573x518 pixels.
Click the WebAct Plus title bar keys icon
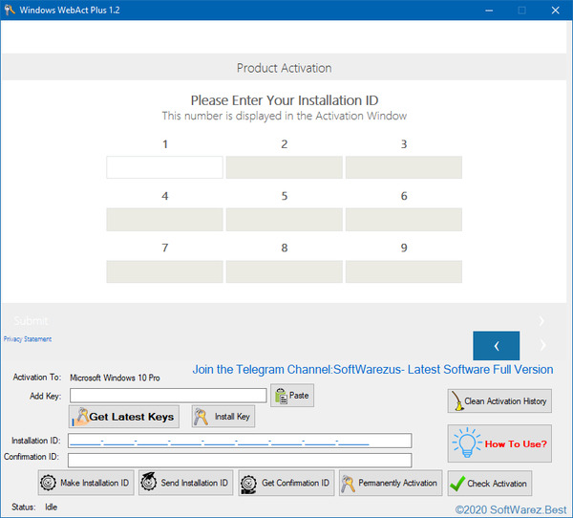(10, 10)
